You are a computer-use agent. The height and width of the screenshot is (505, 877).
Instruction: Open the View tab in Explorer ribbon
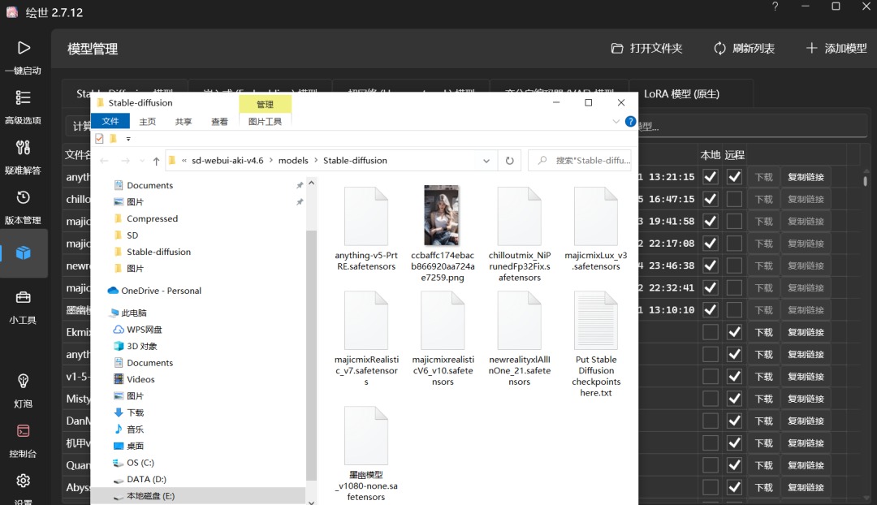[x=219, y=121]
